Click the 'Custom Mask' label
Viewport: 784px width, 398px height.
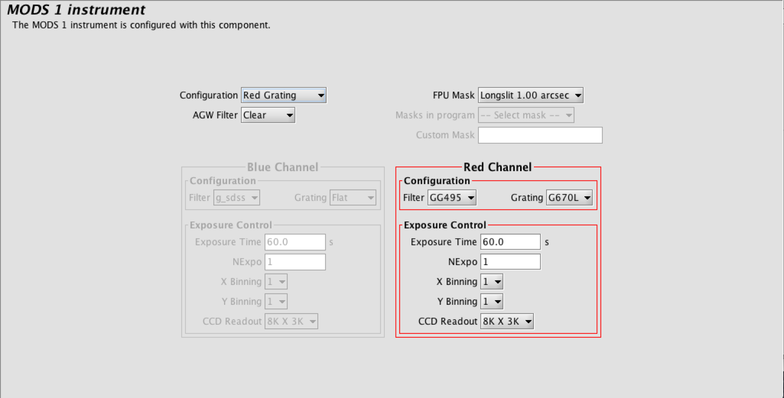coord(445,135)
